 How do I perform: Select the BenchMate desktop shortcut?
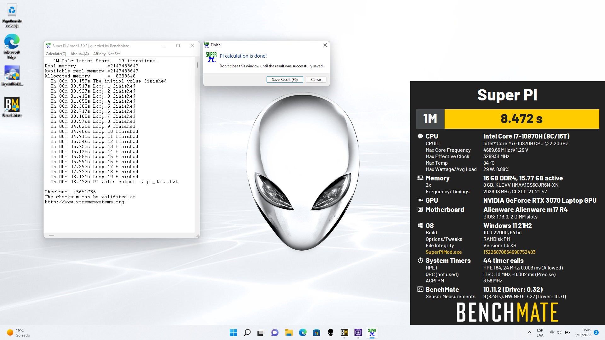(x=12, y=107)
